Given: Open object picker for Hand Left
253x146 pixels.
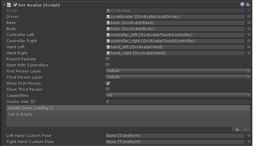Looking at the screenshot, I should [x=249, y=47].
